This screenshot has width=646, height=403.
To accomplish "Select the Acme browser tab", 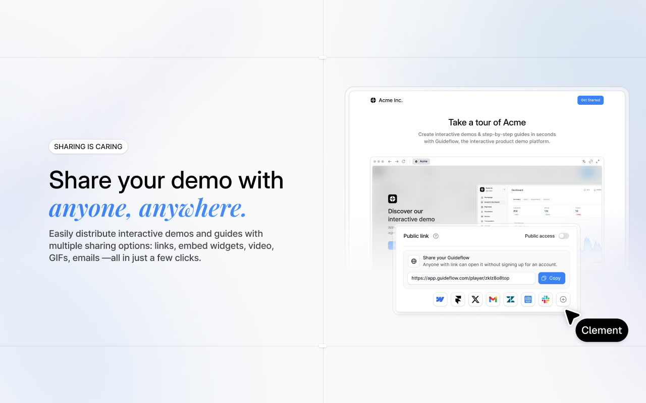I will [421, 162].
